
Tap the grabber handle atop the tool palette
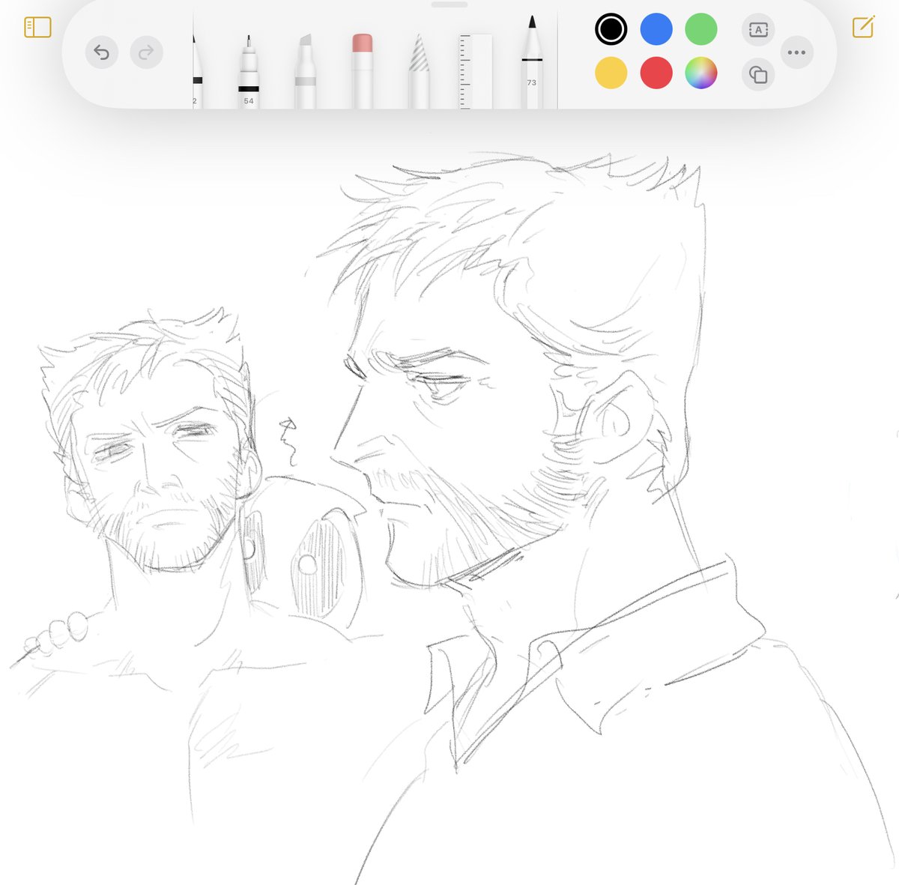pos(449,4)
